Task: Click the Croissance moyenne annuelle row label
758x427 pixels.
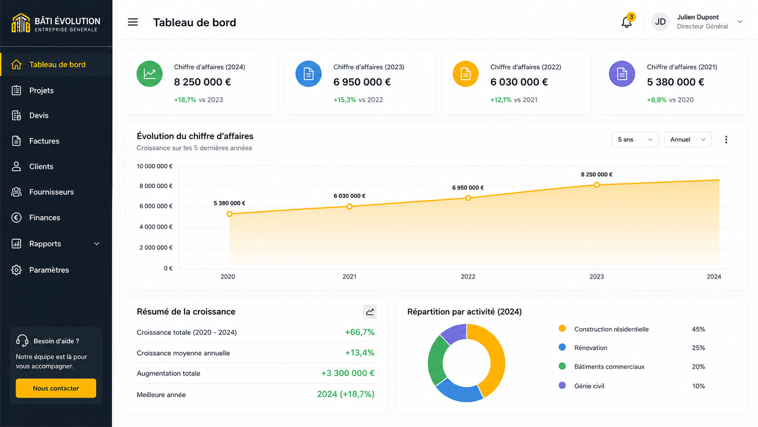Action: pos(183,353)
